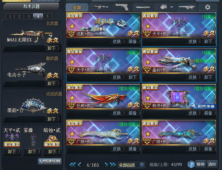Select the 晶刹·贰 weapon thumbnail
Screen dimensions: 222x170
coord(179,61)
